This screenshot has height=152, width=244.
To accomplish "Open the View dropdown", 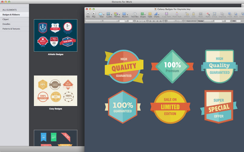I will pyautogui.click(x=102, y=14).
